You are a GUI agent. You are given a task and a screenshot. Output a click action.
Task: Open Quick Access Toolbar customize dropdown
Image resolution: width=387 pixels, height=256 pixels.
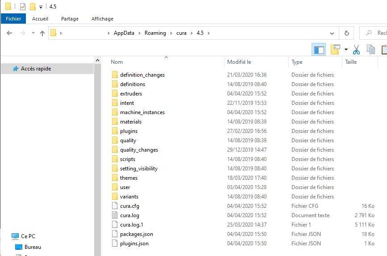(41, 7)
